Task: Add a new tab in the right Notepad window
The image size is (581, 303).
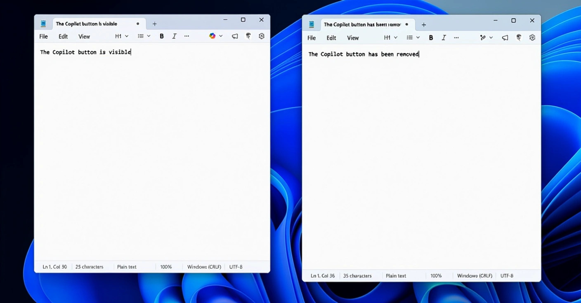Action: pos(424,25)
